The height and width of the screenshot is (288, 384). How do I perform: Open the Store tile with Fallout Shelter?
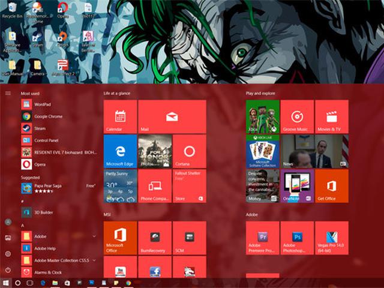(190, 186)
